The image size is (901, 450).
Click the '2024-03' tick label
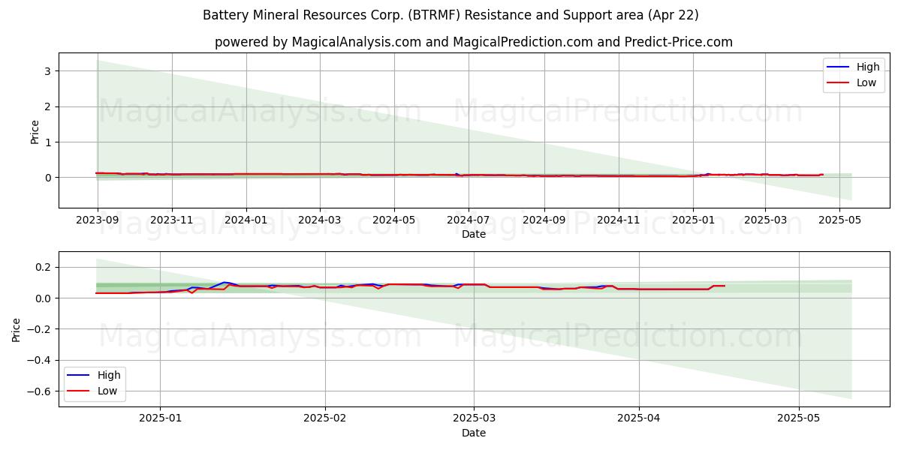click(320, 220)
